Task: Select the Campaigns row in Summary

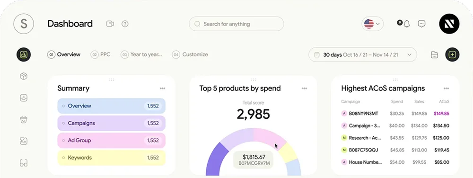Action: pos(111,123)
